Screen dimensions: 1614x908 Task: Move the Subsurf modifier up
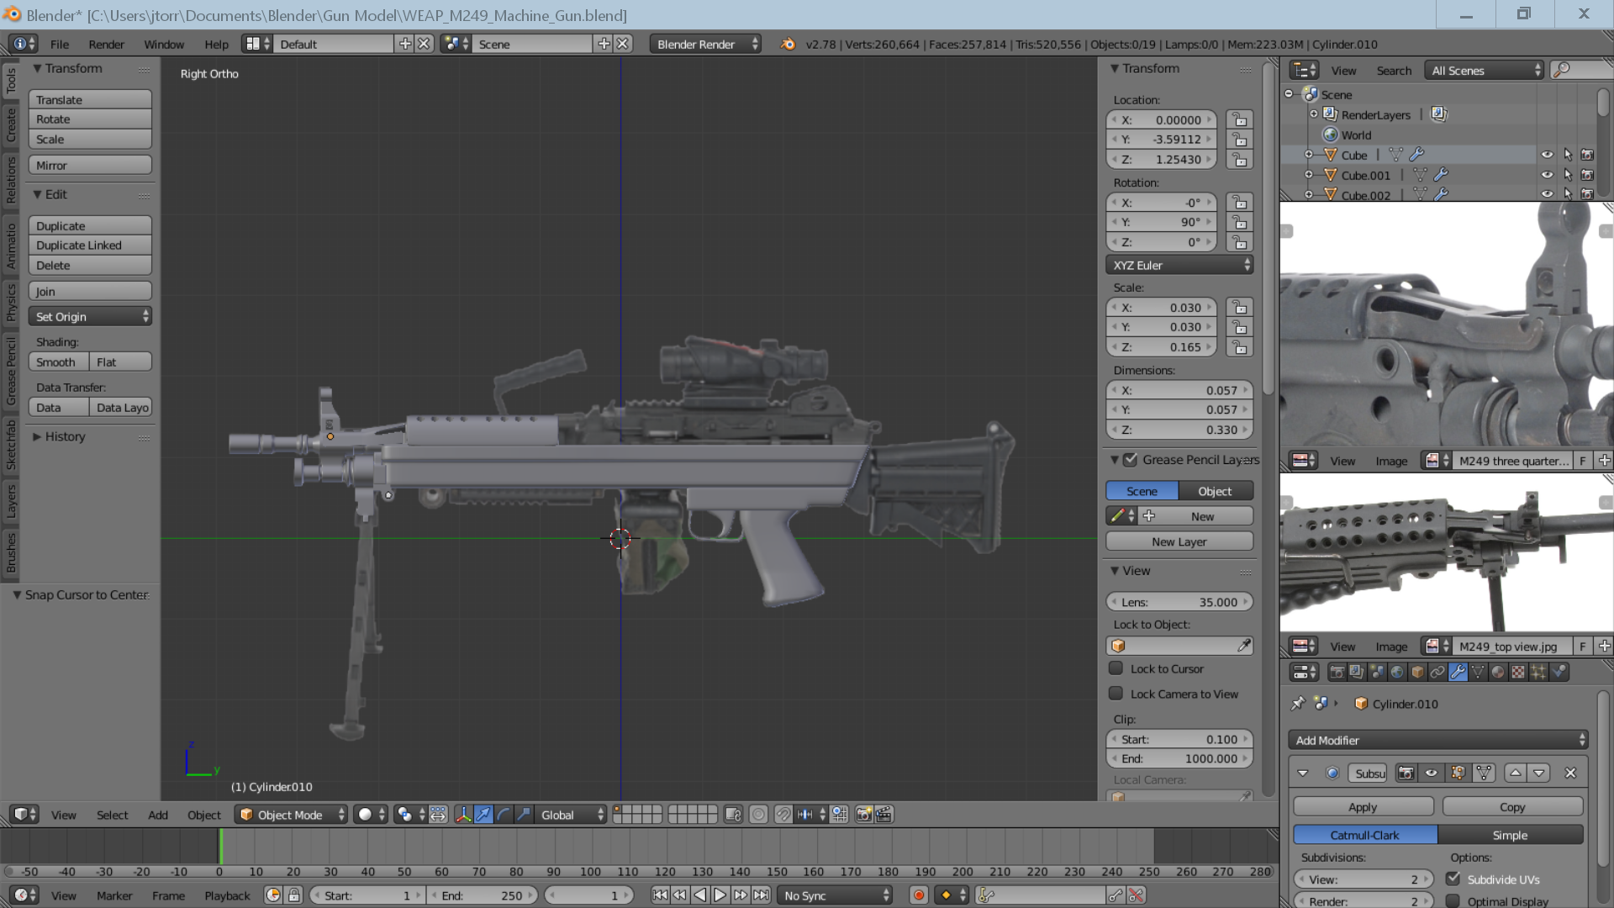pyautogui.click(x=1516, y=773)
